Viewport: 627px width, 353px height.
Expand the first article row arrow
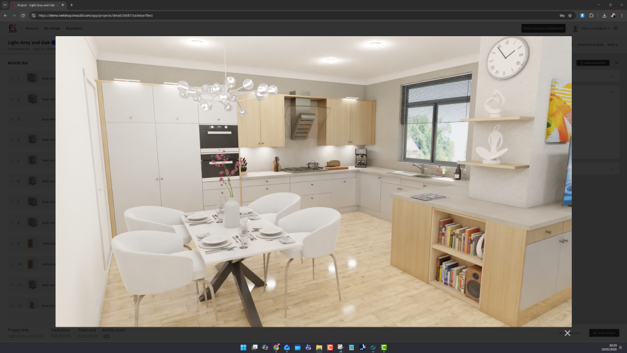pyautogui.click(x=12, y=78)
